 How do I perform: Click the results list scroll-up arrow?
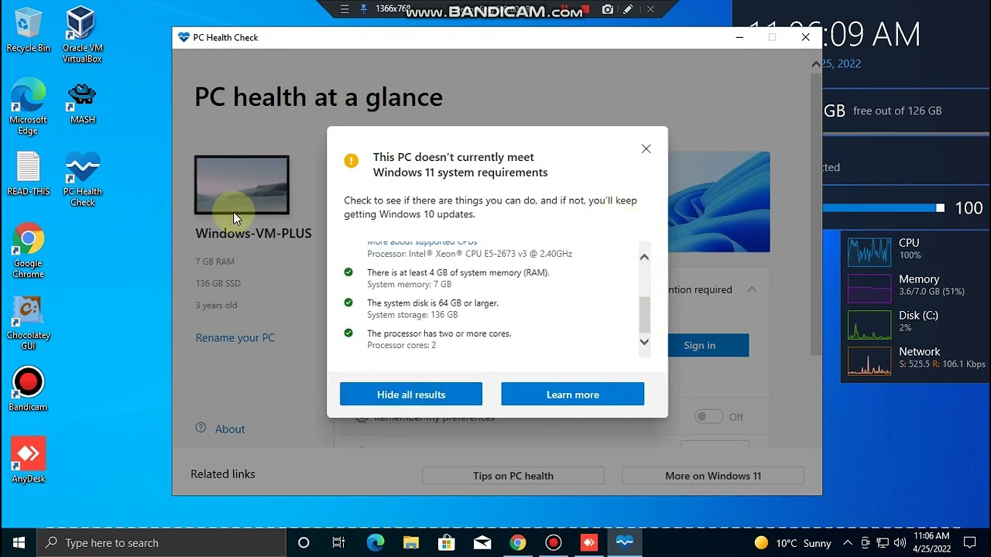coord(644,257)
